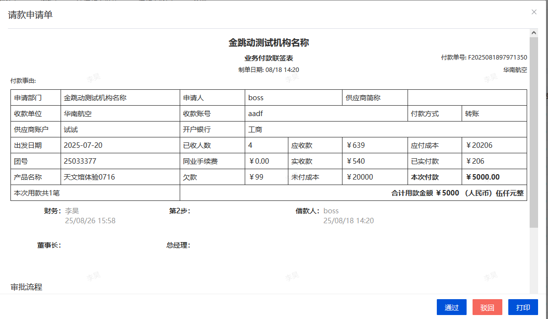Click the 付款方式 value 转账
The width and height of the screenshot is (548, 319).
pyautogui.click(x=472, y=114)
